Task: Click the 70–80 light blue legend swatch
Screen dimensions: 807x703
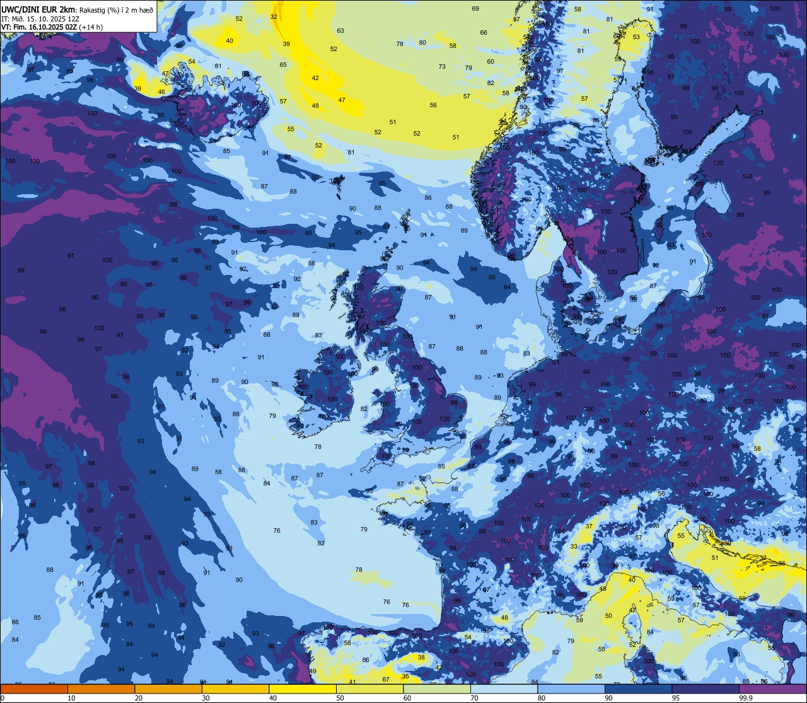Action: pyautogui.click(x=504, y=688)
